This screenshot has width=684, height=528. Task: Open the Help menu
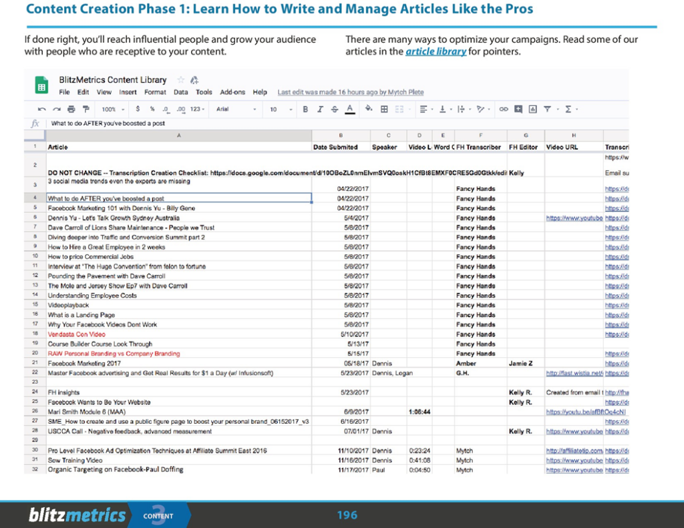(260, 92)
